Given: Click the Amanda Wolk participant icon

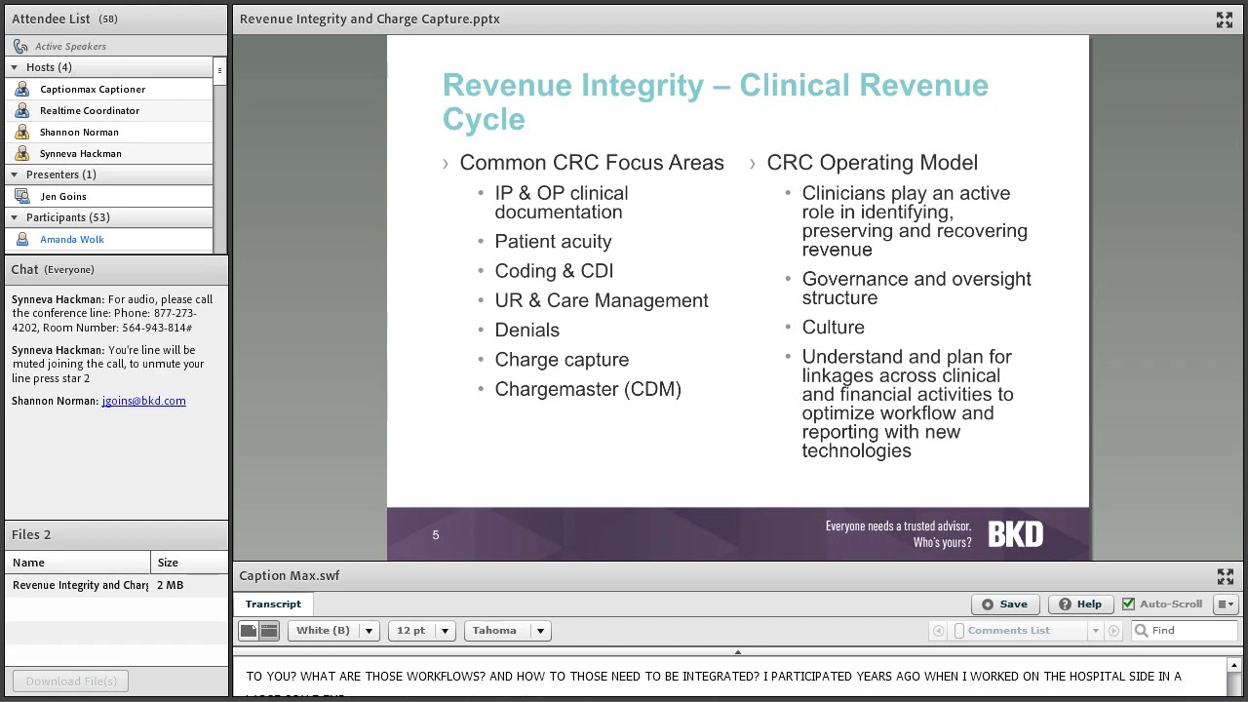Looking at the screenshot, I should click(x=22, y=239).
